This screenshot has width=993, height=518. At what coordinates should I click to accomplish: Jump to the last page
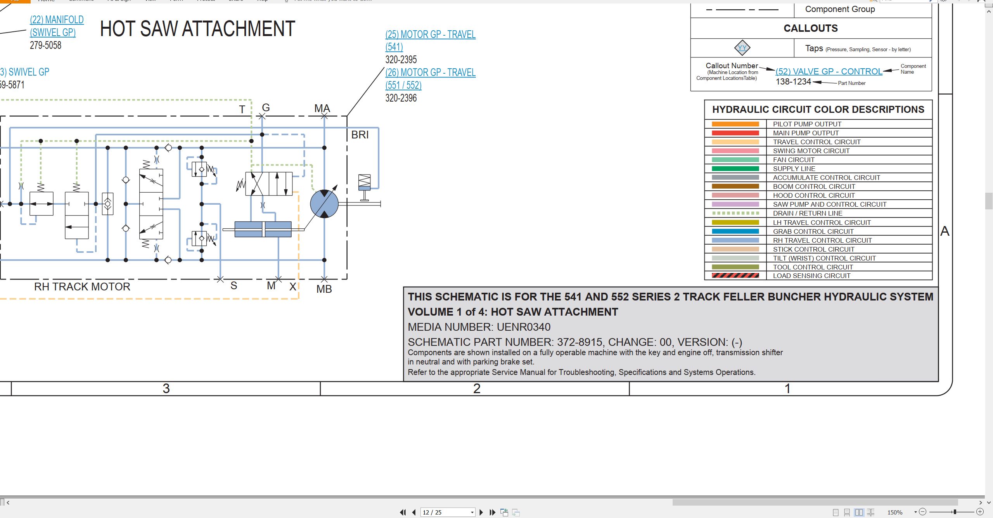[x=493, y=513]
